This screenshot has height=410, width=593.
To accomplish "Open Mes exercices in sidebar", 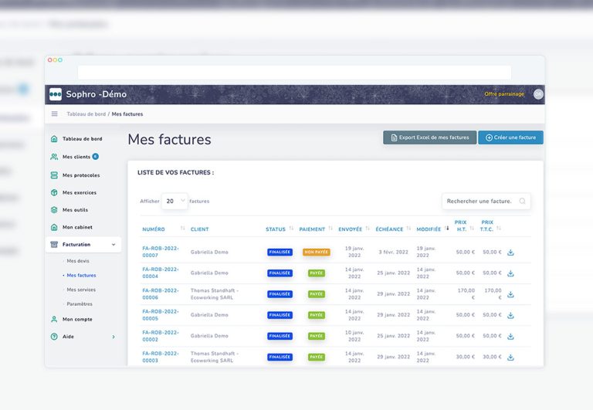I will coord(79,192).
